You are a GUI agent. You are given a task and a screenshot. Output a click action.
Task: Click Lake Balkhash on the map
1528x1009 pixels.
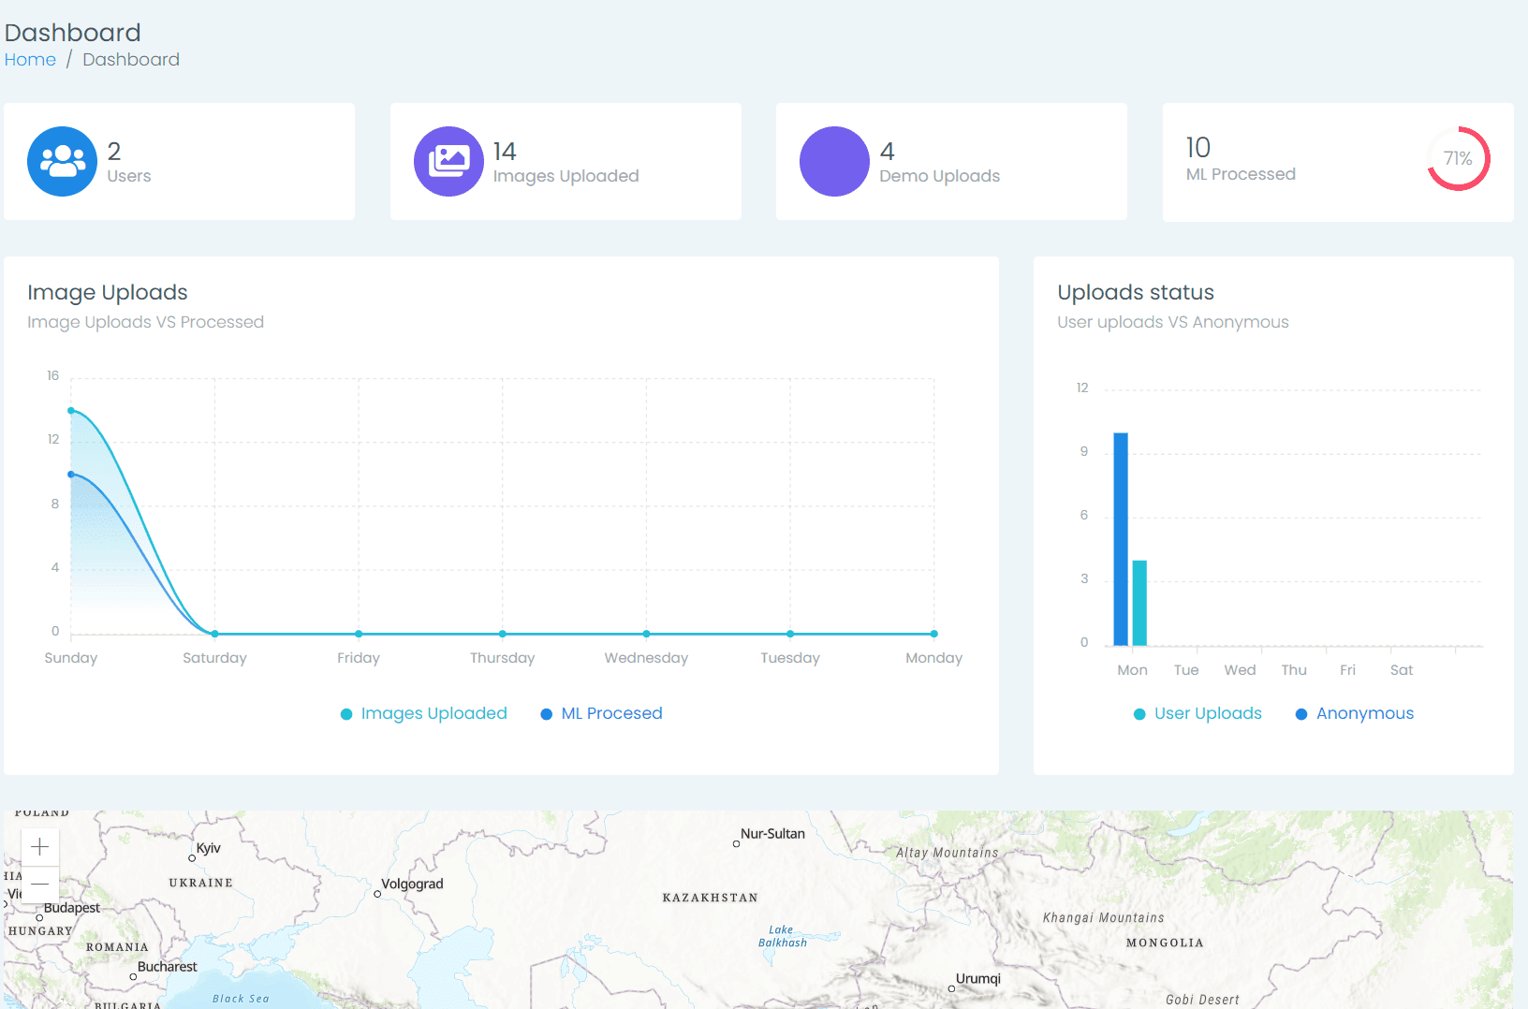coord(780,935)
